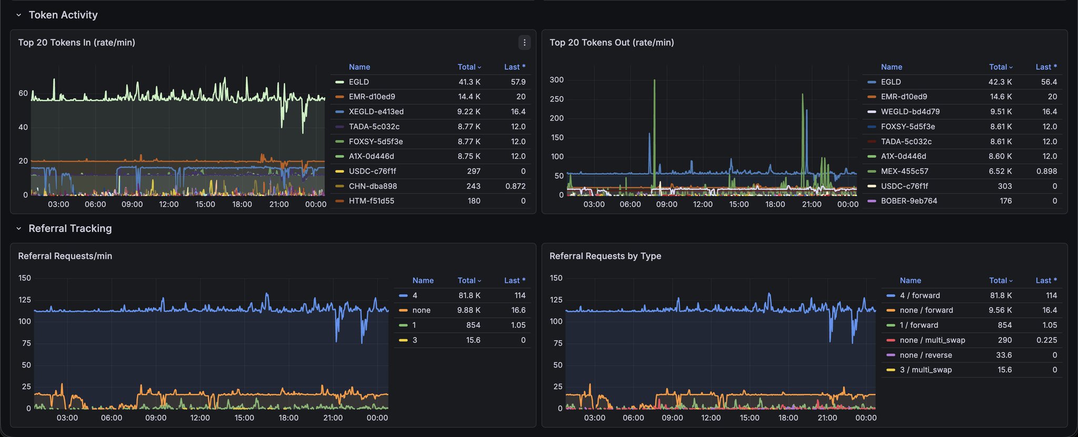Sort Referral Requests by Type by Total
1078x437 pixels.
1000,281
